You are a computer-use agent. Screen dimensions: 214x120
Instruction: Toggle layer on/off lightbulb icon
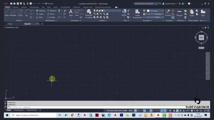point(94,11)
